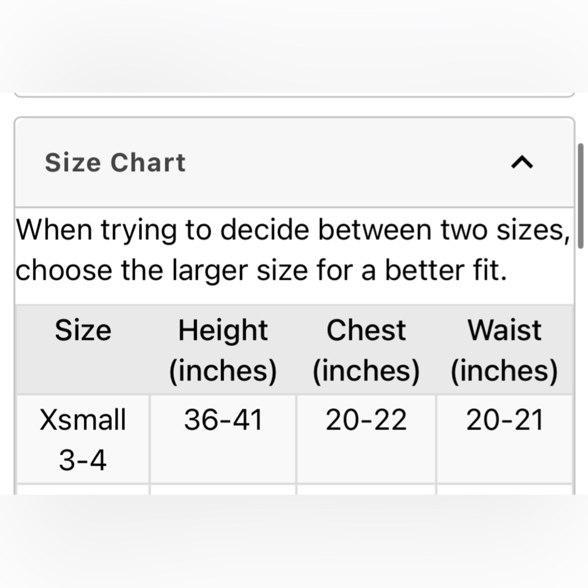The width and height of the screenshot is (588, 588).
Task: Collapse the Size Chart with the chevron
Action: 522,162
